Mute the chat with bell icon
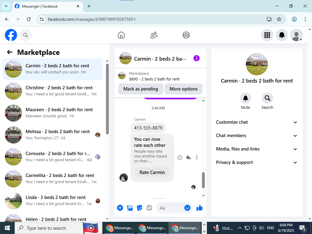Image resolution: width=312 pixels, height=234 pixels. click(245, 98)
